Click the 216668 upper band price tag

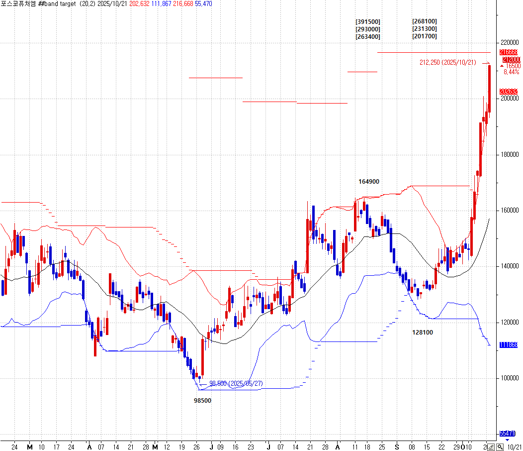point(509,52)
